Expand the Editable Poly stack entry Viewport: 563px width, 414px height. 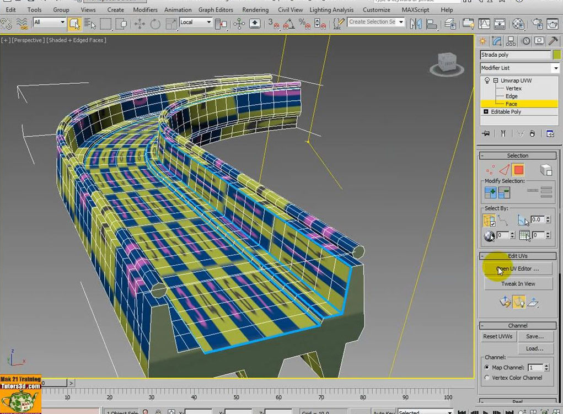[486, 112]
